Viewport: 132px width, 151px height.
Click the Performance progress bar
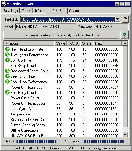106,141
